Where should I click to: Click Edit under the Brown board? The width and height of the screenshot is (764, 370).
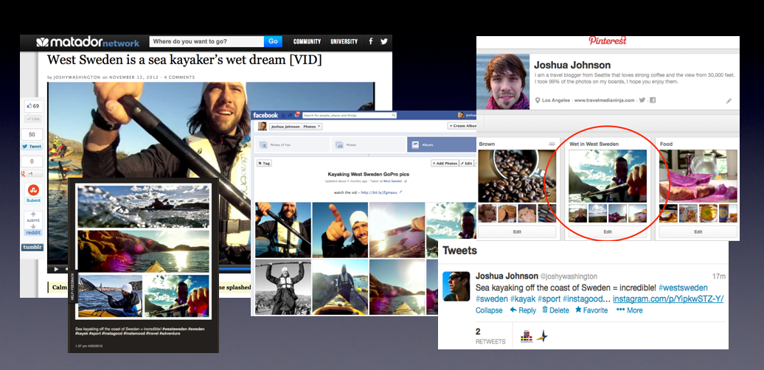point(517,231)
